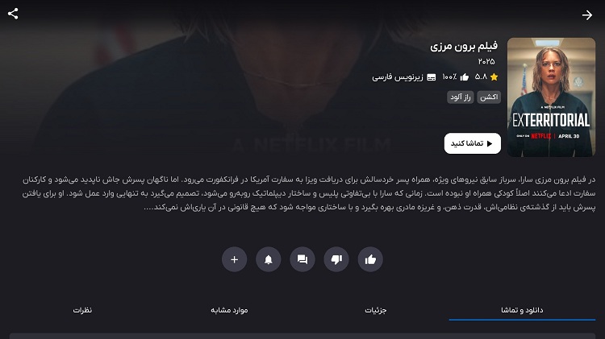Switch to the دانلود و تماشا tab
The height and width of the screenshot is (339, 605).
click(x=522, y=310)
